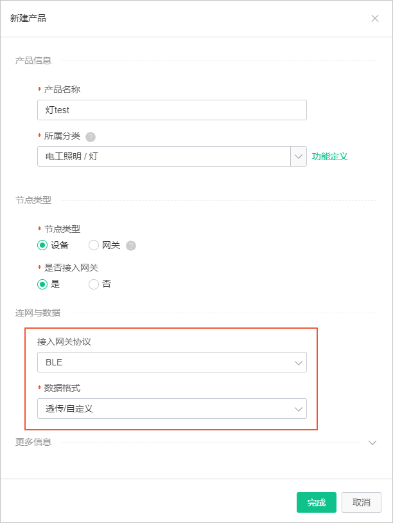Viewport: 393px width, 523px height.
Task: Click the green 完成 button
Action: pyautogui.click(x=317, y=502)
